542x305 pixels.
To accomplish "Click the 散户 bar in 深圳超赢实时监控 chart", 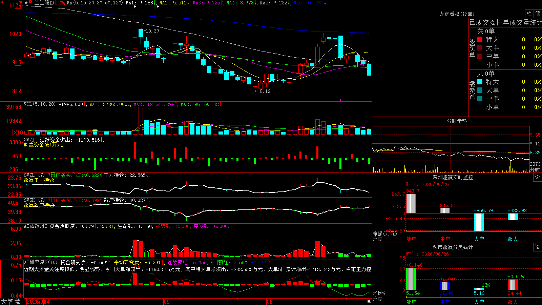I will tap(411, 203).
